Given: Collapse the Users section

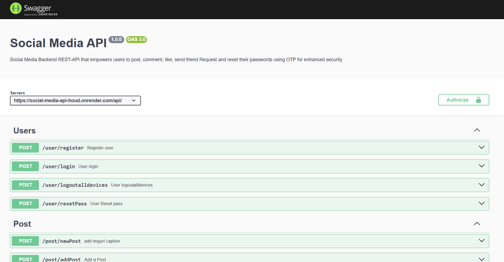Looking at the screenshot, I should (477, 130).
